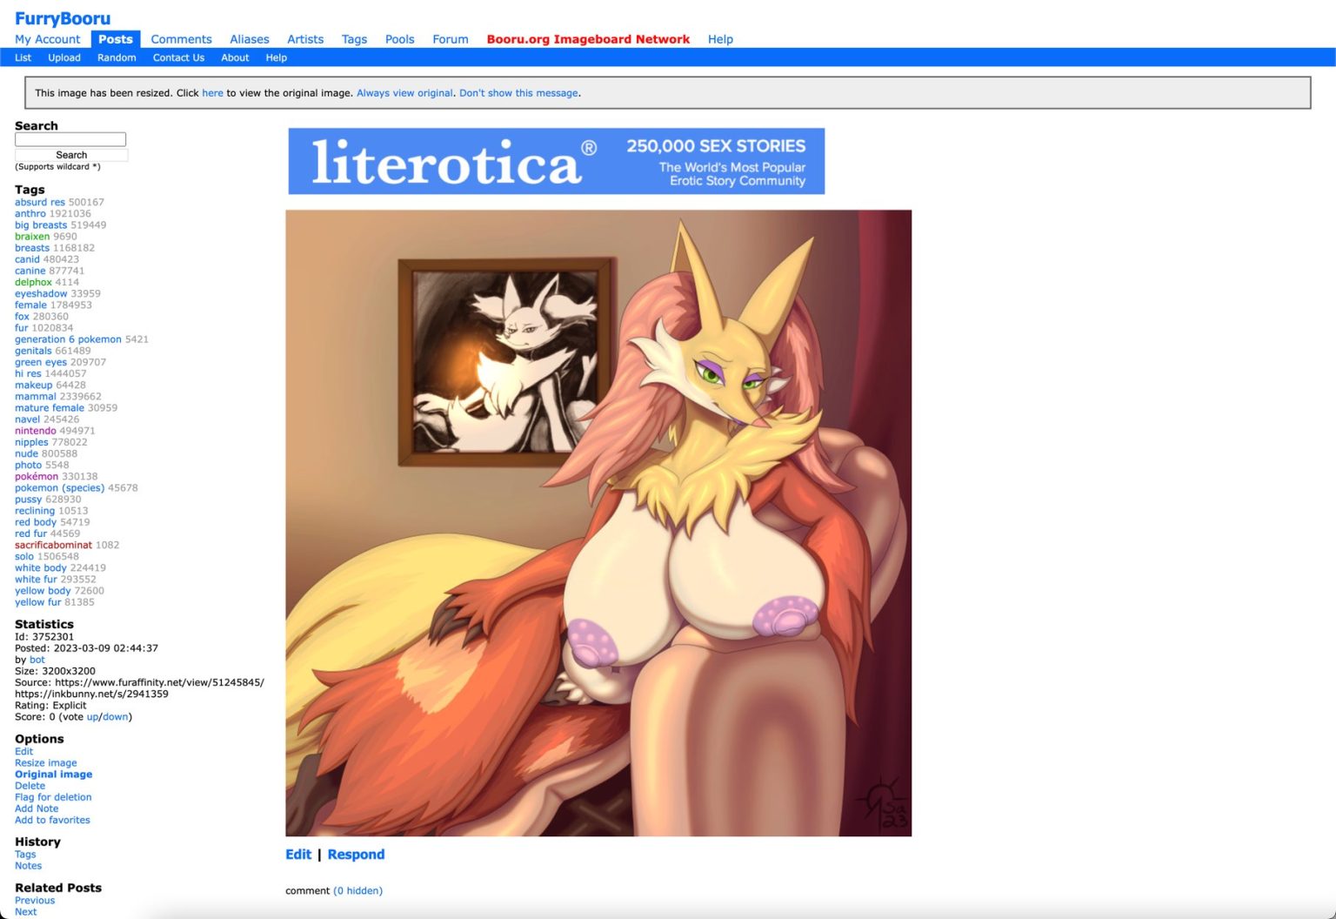
Task: Click the 'pokemon (species)' tag
Action: 59,488
